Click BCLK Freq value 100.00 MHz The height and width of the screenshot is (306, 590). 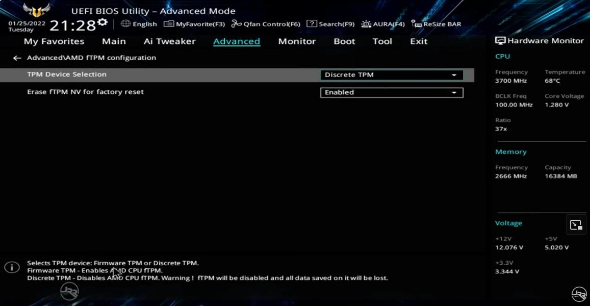point(514,105)
